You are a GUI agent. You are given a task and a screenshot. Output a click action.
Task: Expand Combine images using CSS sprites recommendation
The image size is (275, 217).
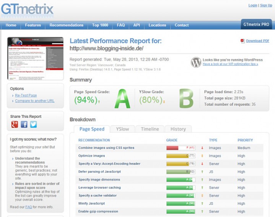point(106,148)
